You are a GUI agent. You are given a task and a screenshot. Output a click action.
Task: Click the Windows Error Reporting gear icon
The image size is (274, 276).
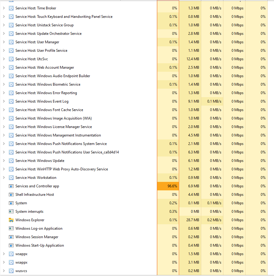click(x=11, y=93)
